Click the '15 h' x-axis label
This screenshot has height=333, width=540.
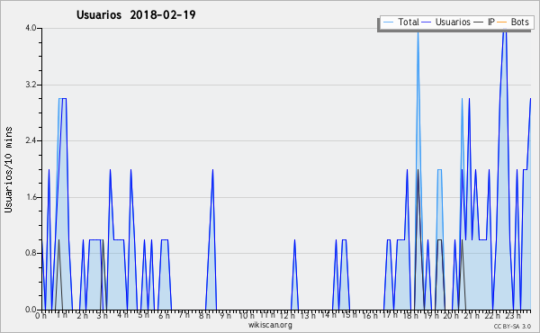(x=349, y=315)
